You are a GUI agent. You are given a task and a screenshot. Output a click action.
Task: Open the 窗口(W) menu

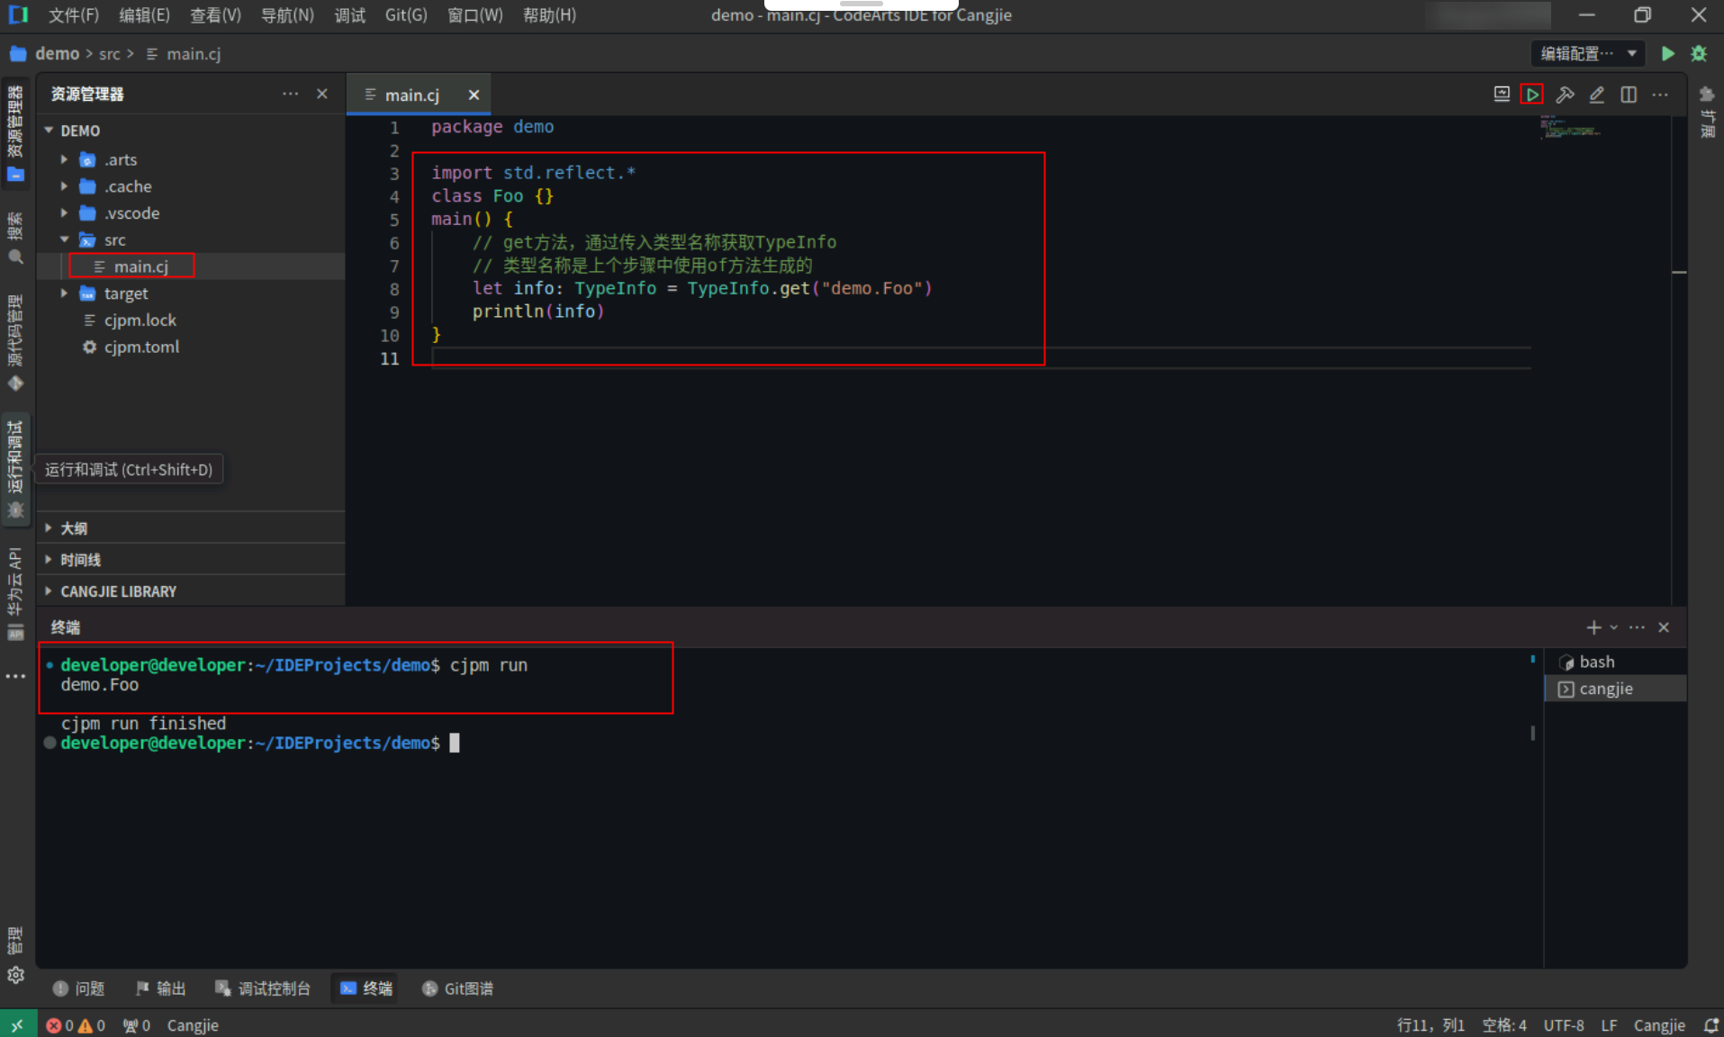[475, 15]
